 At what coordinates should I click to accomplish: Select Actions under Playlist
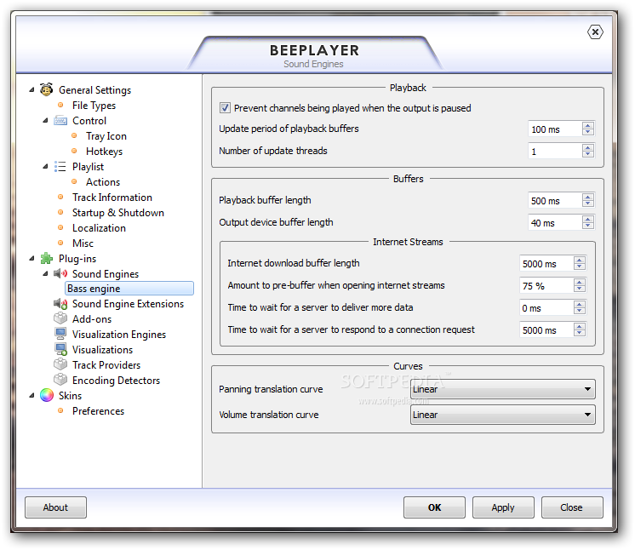pyautogui.click(x=103, y=182)
